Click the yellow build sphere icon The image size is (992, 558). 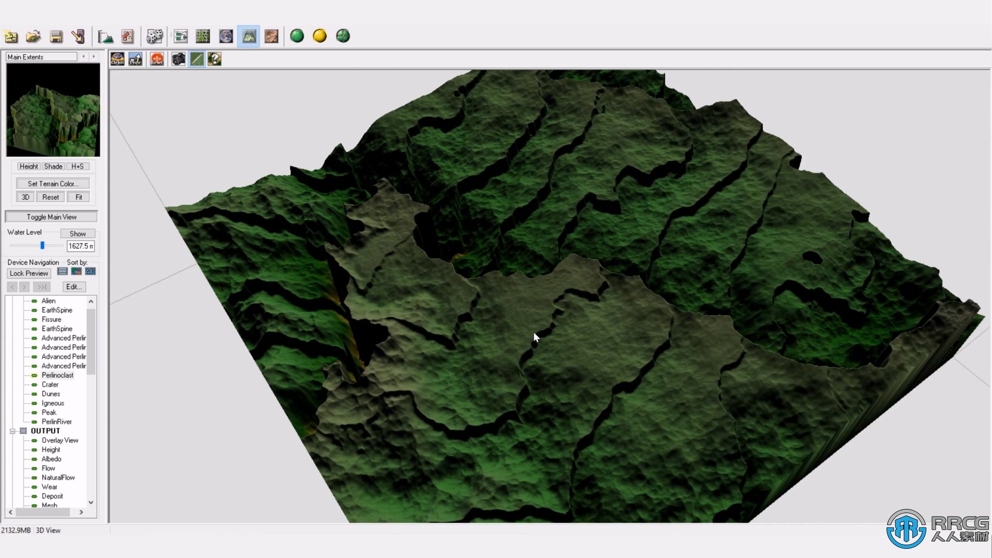click(x=320, y=36)
